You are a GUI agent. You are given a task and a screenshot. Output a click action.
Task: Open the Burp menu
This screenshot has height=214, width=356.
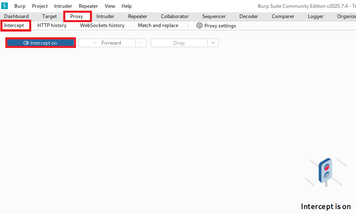tap(20, 6)
